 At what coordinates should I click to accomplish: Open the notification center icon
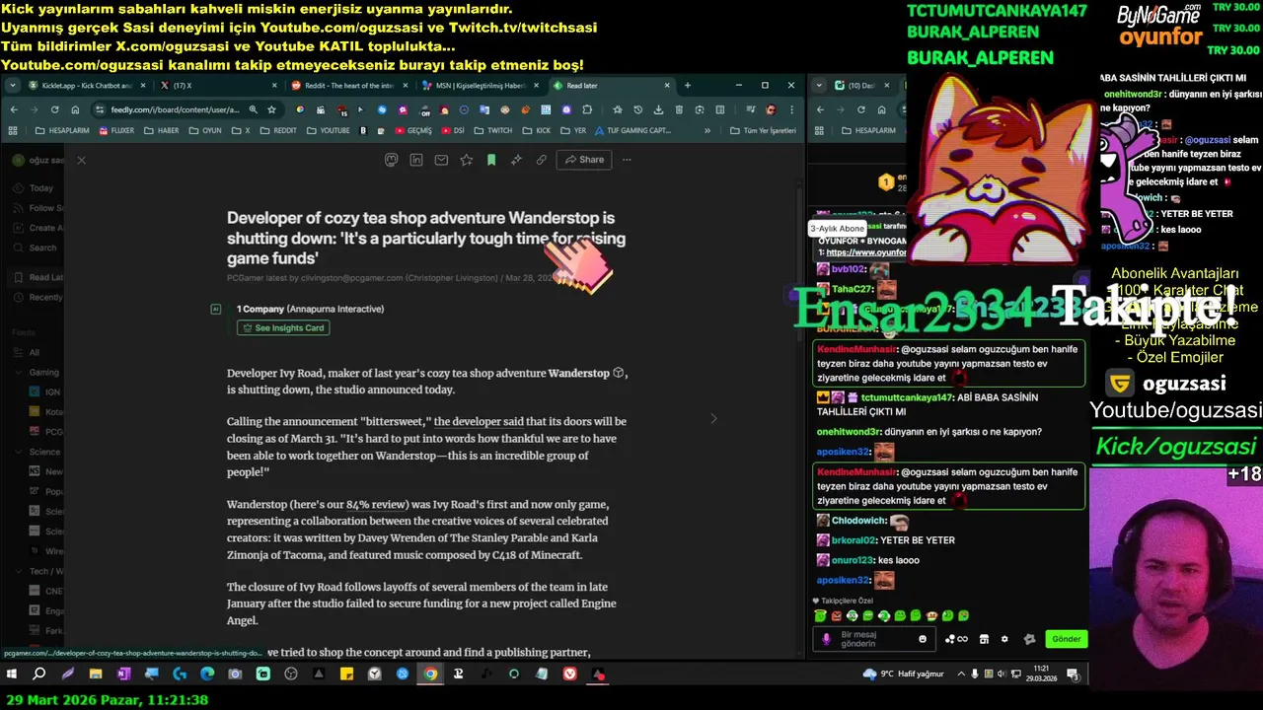pyautogui.click(x=1073, y=674)
